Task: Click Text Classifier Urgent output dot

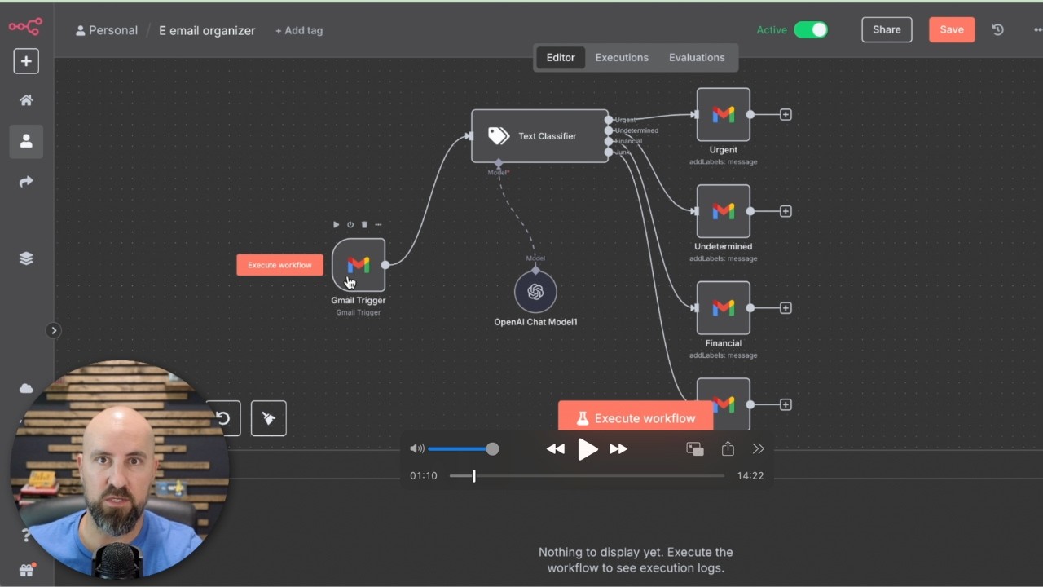Action: 609,120
